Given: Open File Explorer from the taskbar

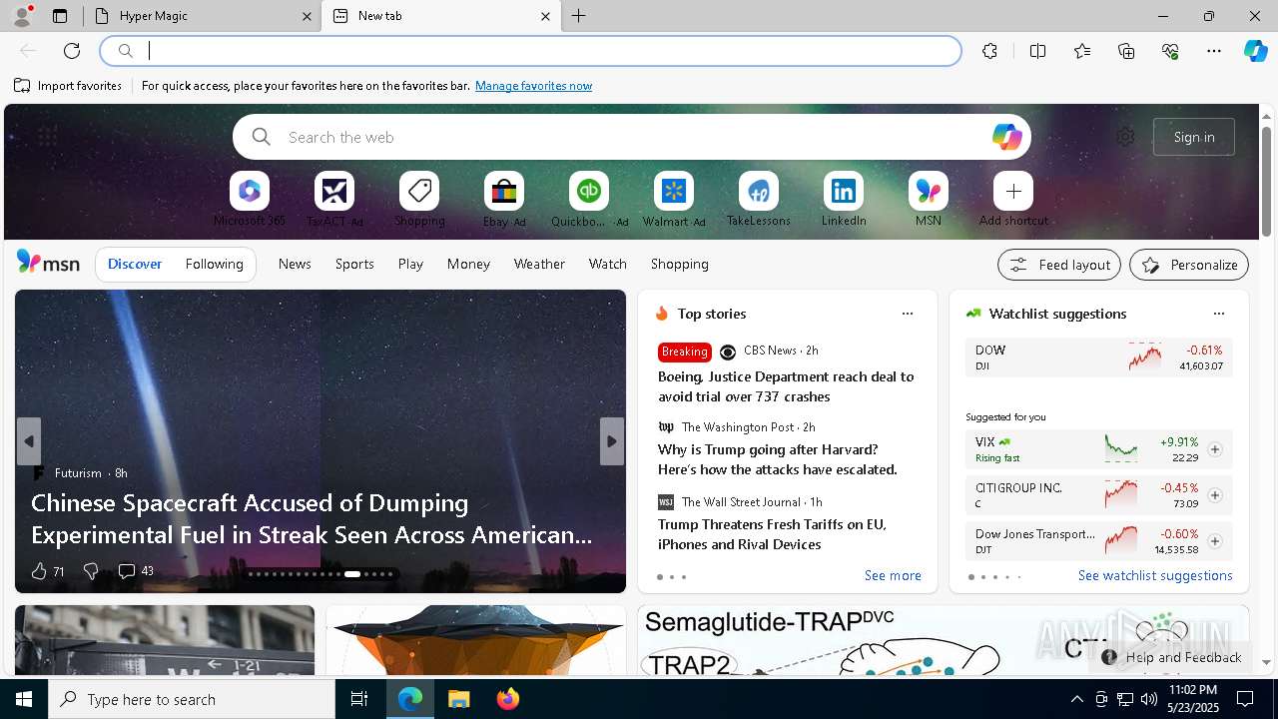Looking at the screenshot, I should (458, 699).
